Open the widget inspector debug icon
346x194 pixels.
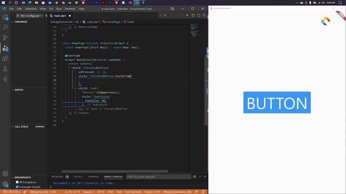204,16
